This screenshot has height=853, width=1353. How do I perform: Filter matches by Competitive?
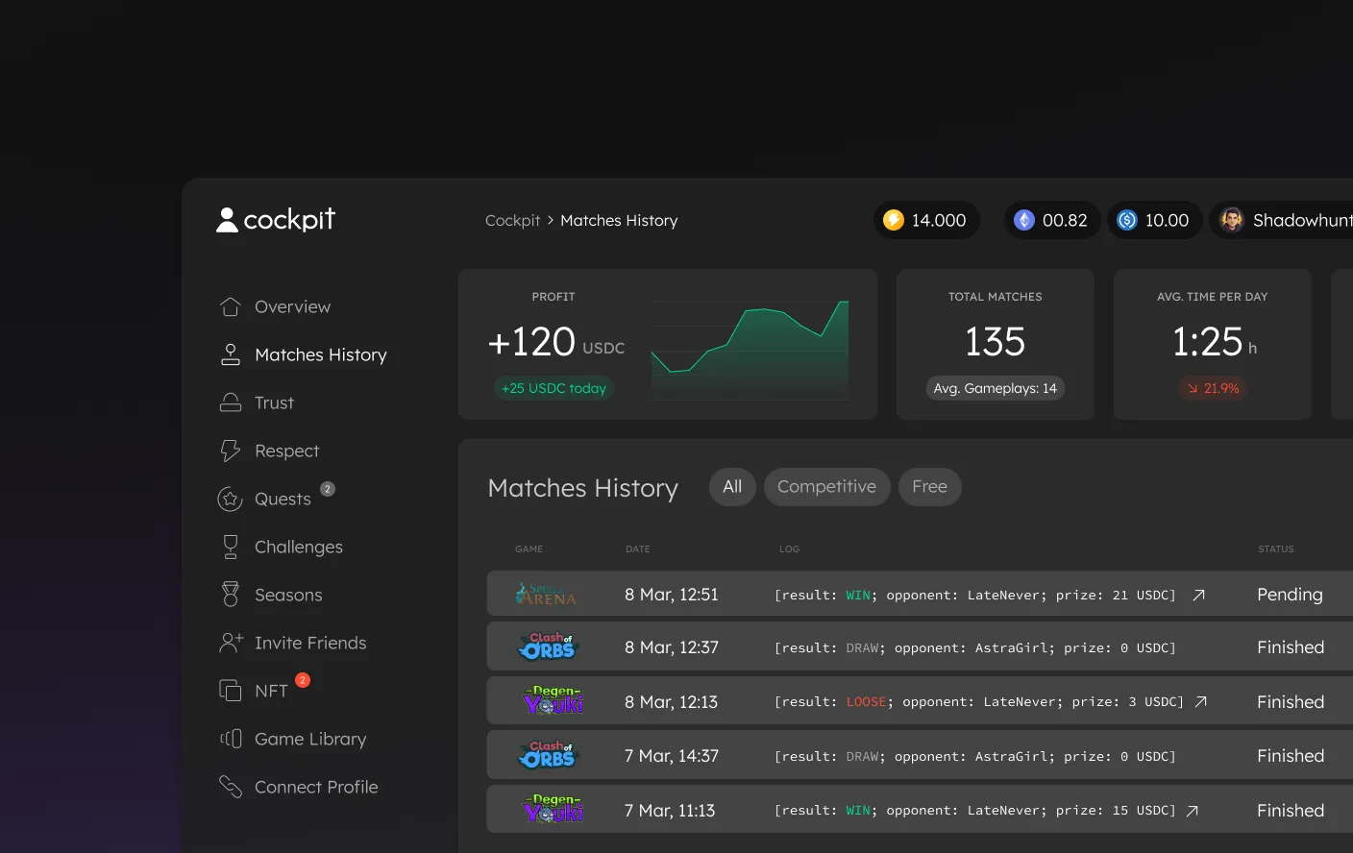click(826, 487)
